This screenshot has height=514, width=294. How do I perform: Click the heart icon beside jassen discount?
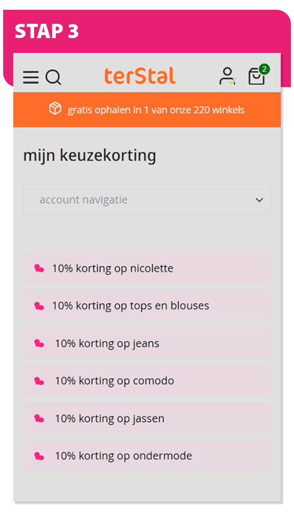coord(39,419)
